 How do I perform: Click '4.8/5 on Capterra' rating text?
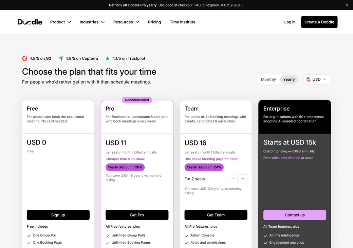click(82, 58)
